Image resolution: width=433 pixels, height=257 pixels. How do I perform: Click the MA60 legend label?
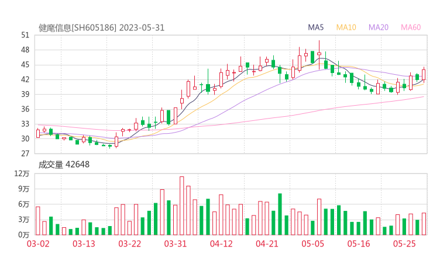(411, 27)
